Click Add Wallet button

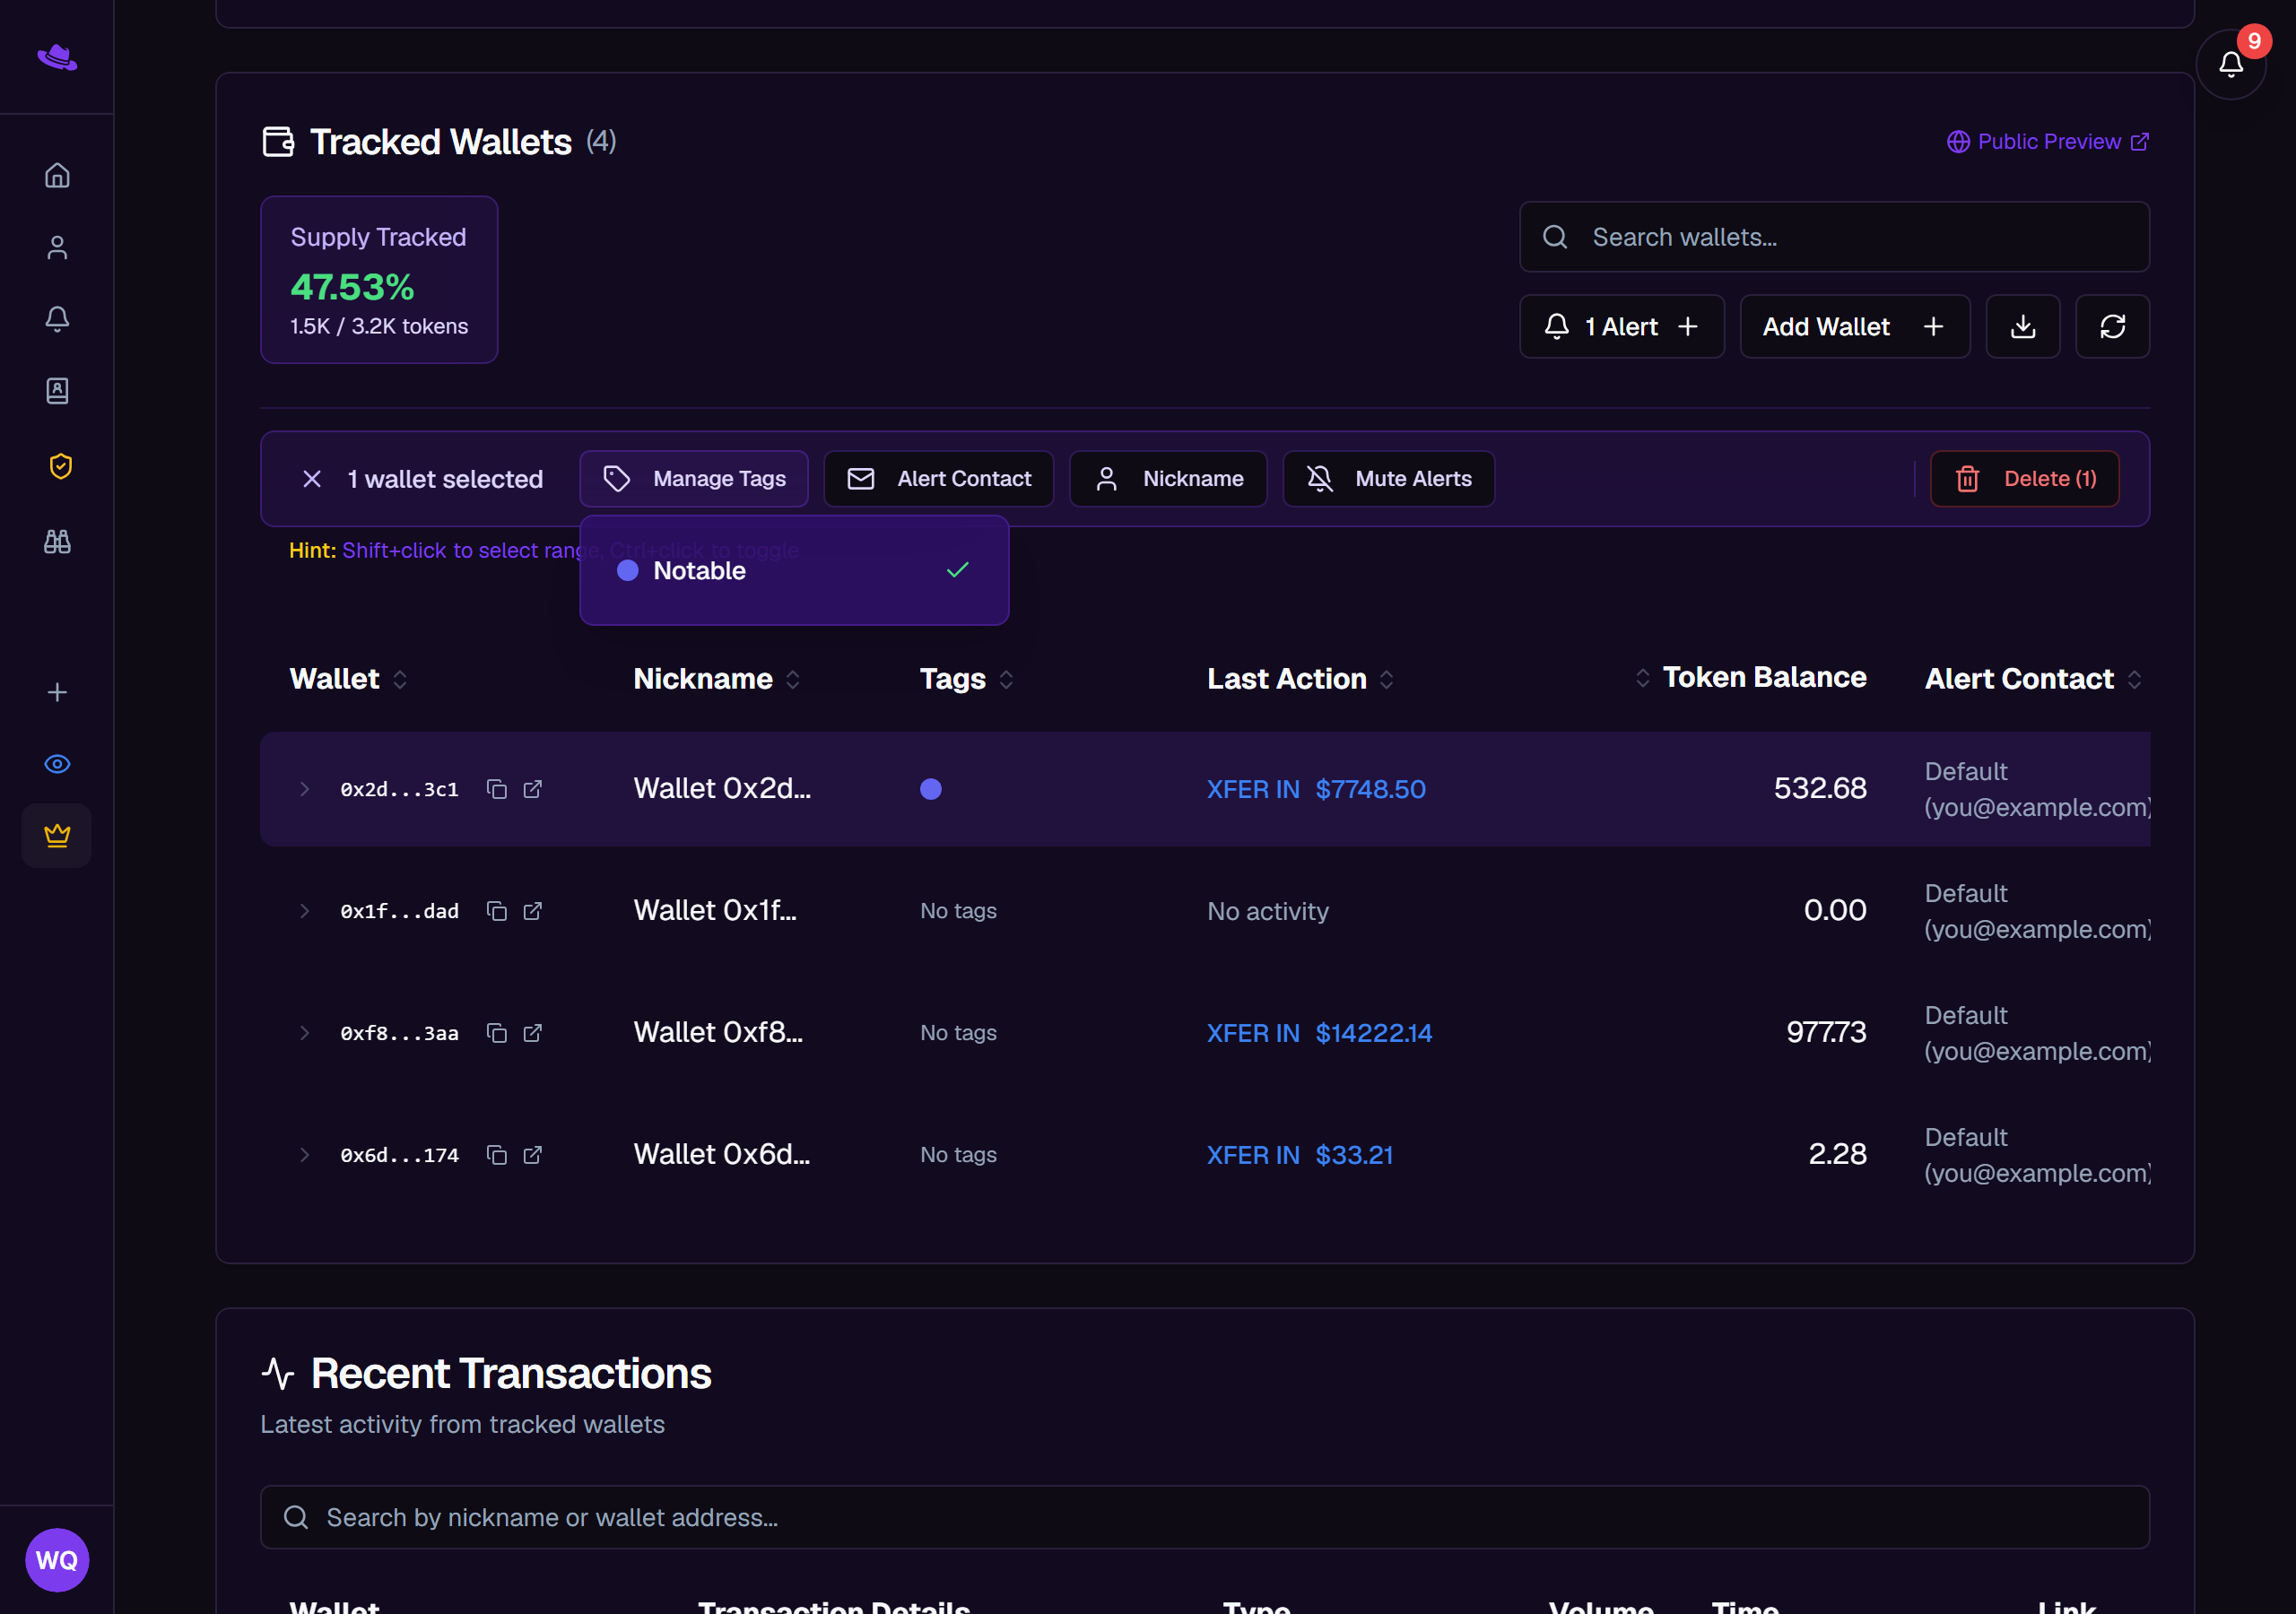[x=1854, y=326]
